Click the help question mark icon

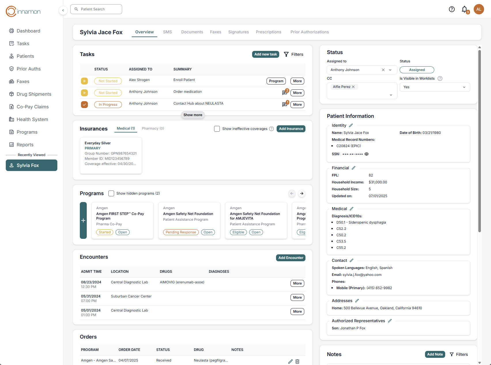point(452,9)
